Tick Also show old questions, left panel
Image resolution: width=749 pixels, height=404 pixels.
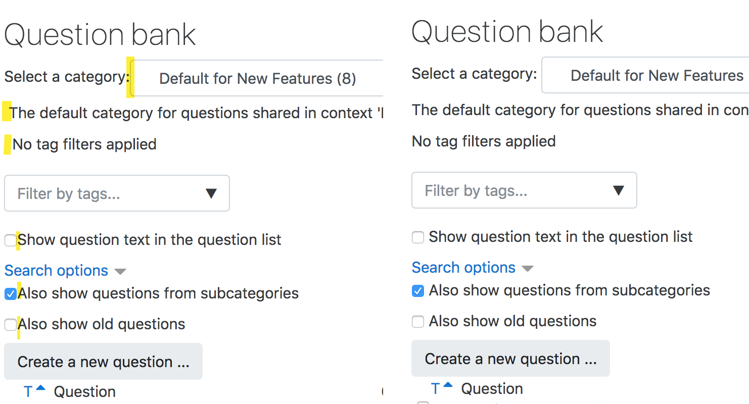[x=10, y=325]
